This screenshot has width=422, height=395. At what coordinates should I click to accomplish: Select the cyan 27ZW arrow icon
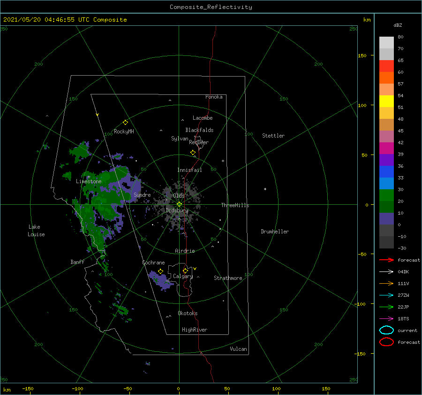[x=386, y=295]
